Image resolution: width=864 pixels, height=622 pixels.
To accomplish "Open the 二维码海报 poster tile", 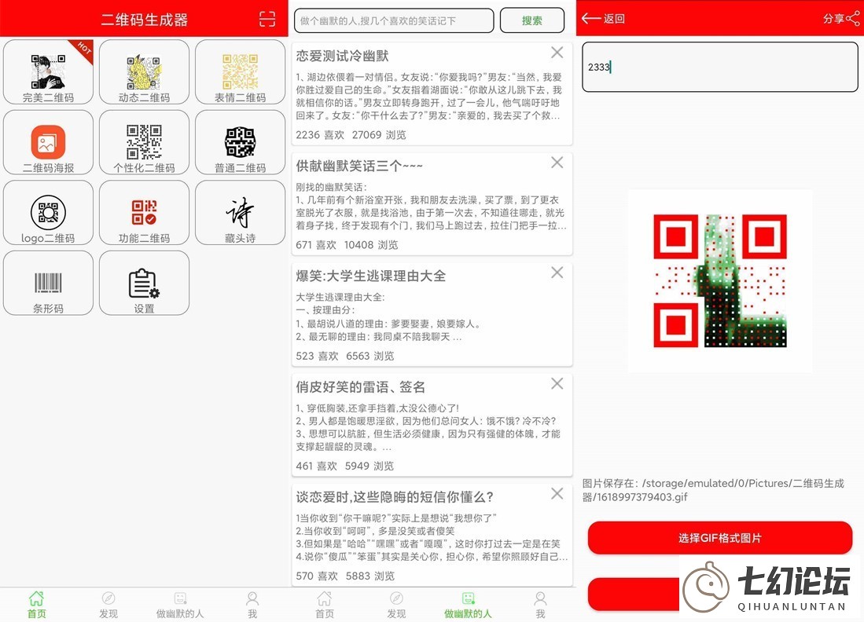I will 49,143.
